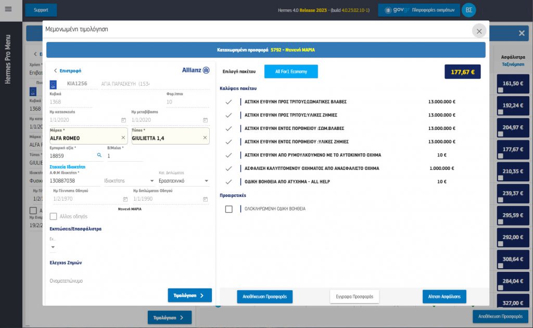This screenshot has height=328, width=533.
Task: Select checkbox on the 192,24 € card
Action: (500, 112)
